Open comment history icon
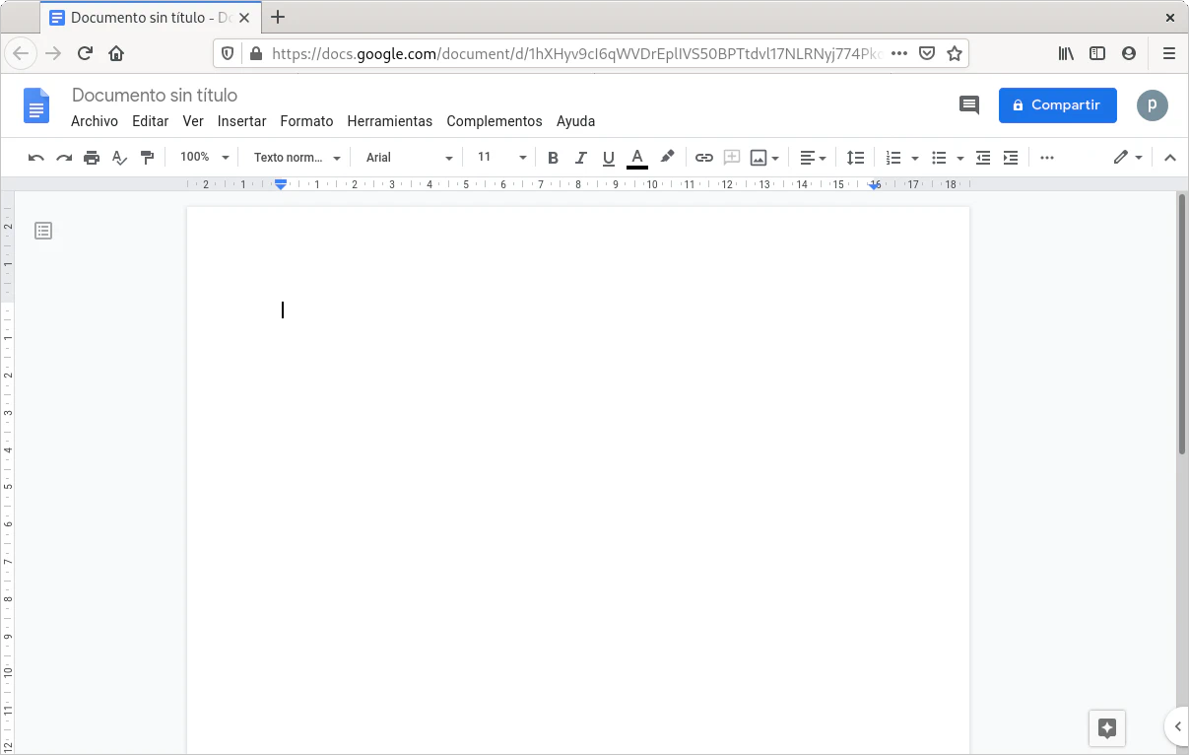 tap(969, 105)
